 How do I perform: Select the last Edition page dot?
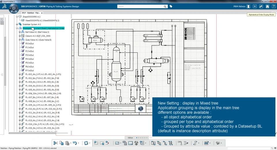(147, 138)
